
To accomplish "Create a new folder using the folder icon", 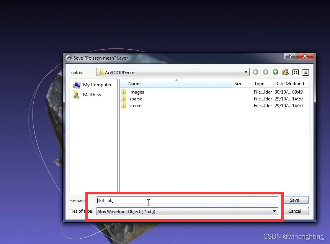I will point(285,72).
